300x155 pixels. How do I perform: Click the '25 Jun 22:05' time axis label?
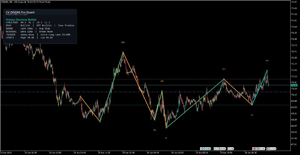128,153
